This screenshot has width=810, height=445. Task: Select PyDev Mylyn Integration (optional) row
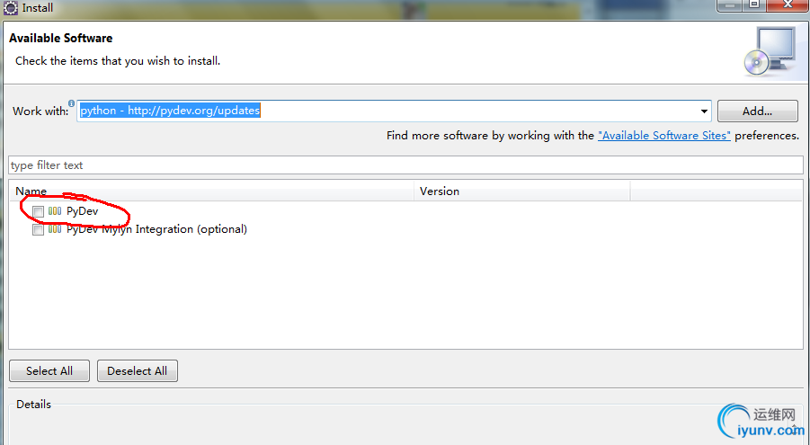click(156, 229)
